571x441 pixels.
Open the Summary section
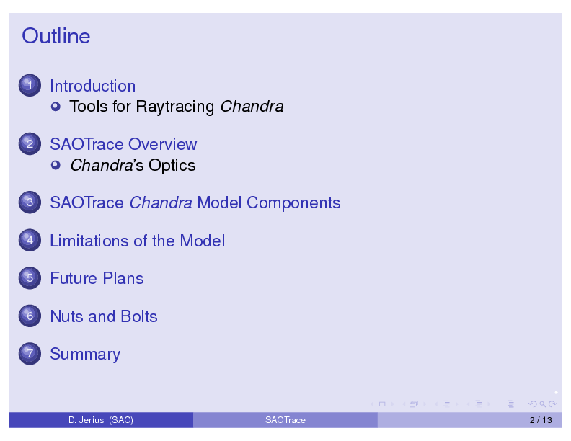point(84,354)
